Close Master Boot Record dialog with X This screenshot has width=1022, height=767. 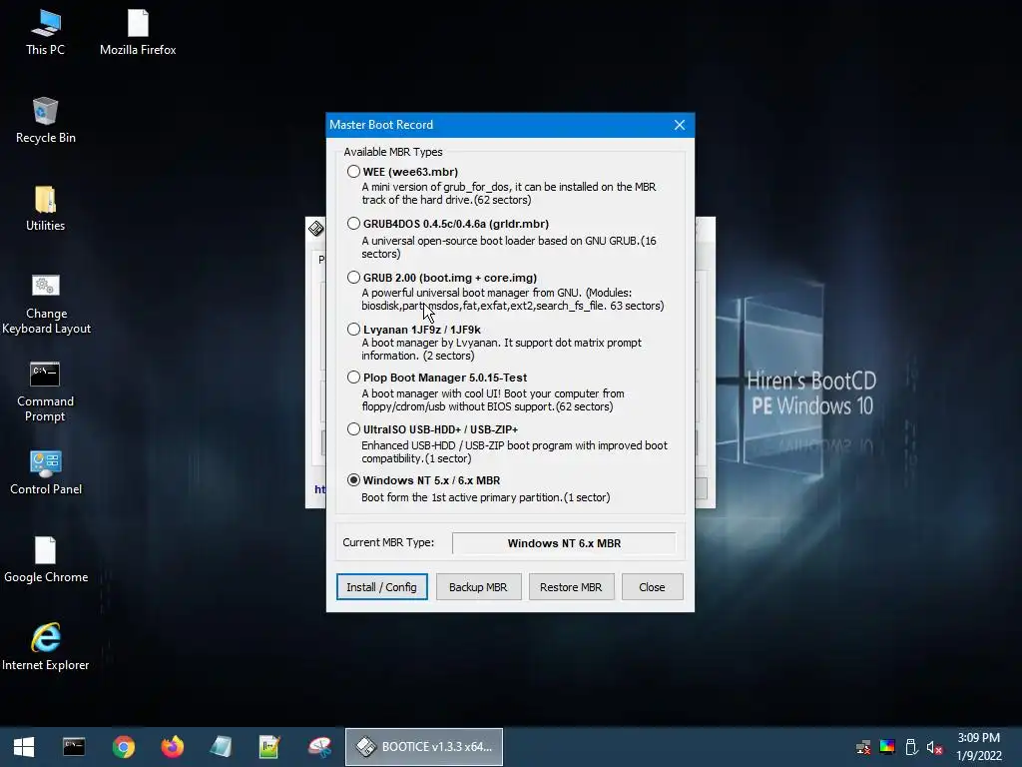click(679, 125)
